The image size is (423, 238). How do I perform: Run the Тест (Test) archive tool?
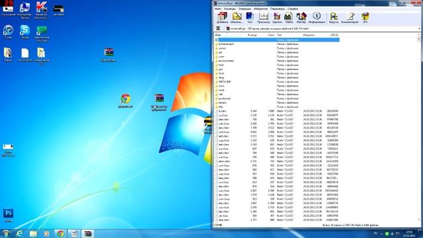(250, 18)
